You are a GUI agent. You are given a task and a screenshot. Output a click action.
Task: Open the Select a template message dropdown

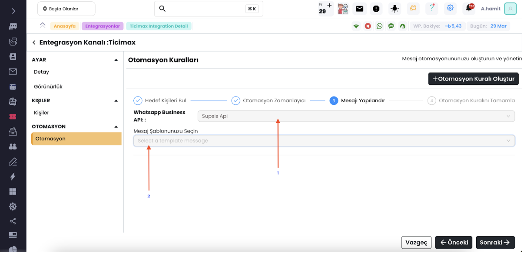tap(324, 141)
